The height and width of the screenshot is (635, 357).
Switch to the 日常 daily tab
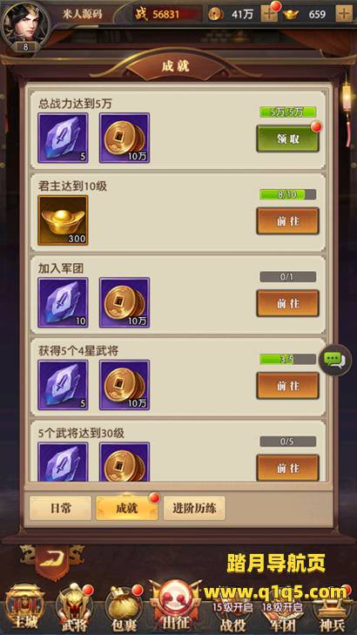[60, 508]
